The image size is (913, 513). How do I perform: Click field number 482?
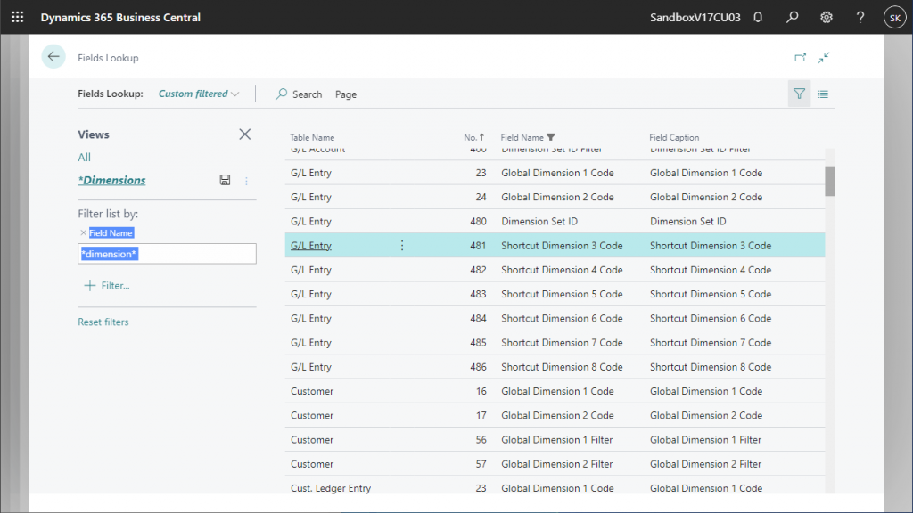tap(478, 270)
